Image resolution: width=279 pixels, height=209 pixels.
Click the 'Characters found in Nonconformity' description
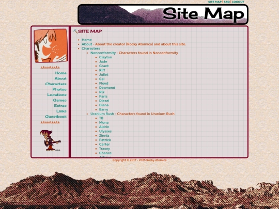click(x=148, y=53)
